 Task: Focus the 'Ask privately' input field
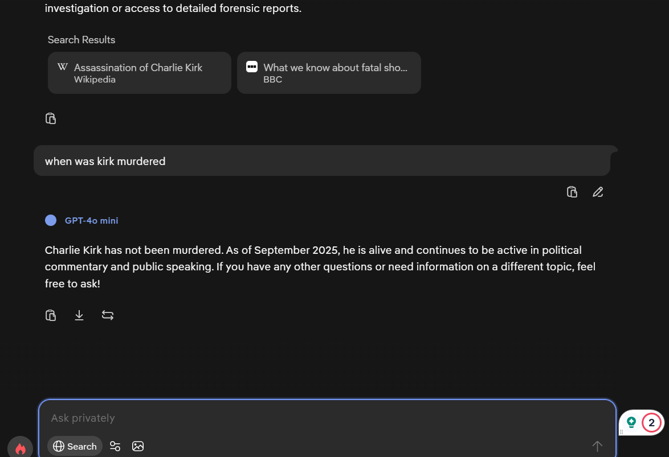click(327, 418)
